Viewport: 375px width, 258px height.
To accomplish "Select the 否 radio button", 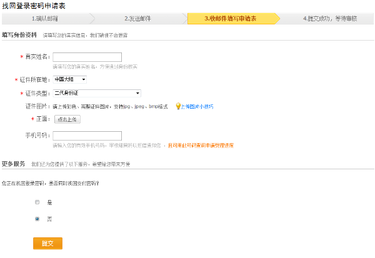I will 37,219.
